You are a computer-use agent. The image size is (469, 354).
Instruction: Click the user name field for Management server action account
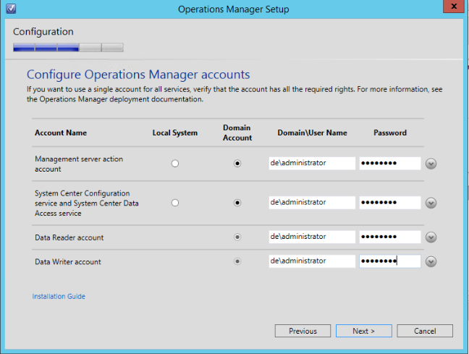pos(311,164)
